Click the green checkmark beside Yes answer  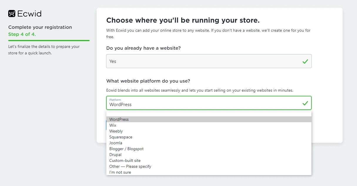pyautogui.click(x=306, y=61)
